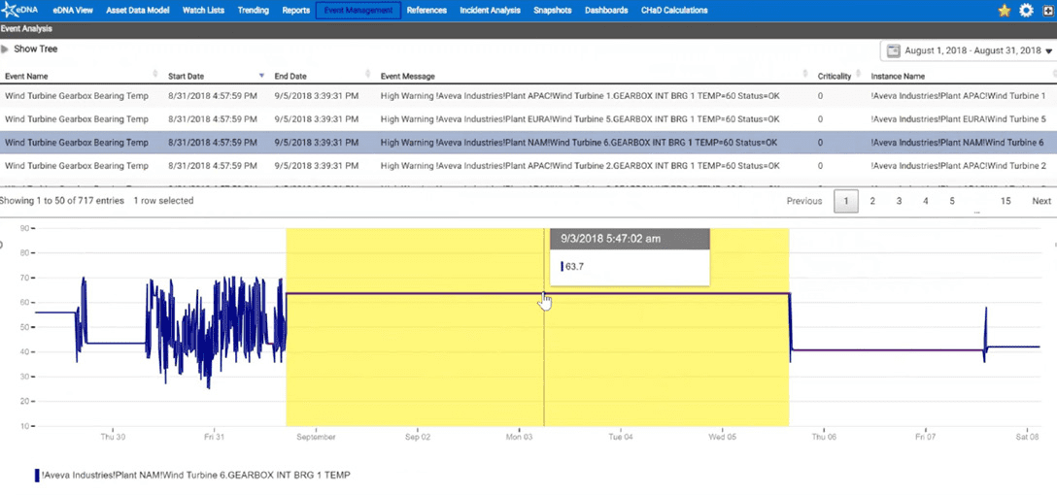Click the sort icon on End Date column
1057x495 pixels.
click(367, 75)
